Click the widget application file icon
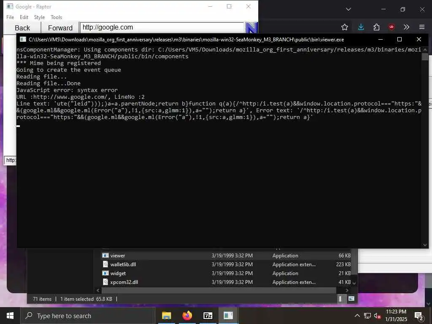Viewport: 432px width, 324px height. point(105,273)
